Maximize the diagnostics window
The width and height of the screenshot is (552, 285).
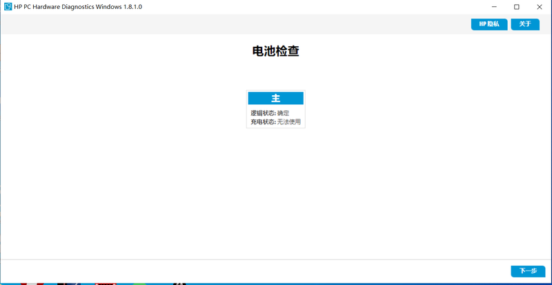[516, 7]
